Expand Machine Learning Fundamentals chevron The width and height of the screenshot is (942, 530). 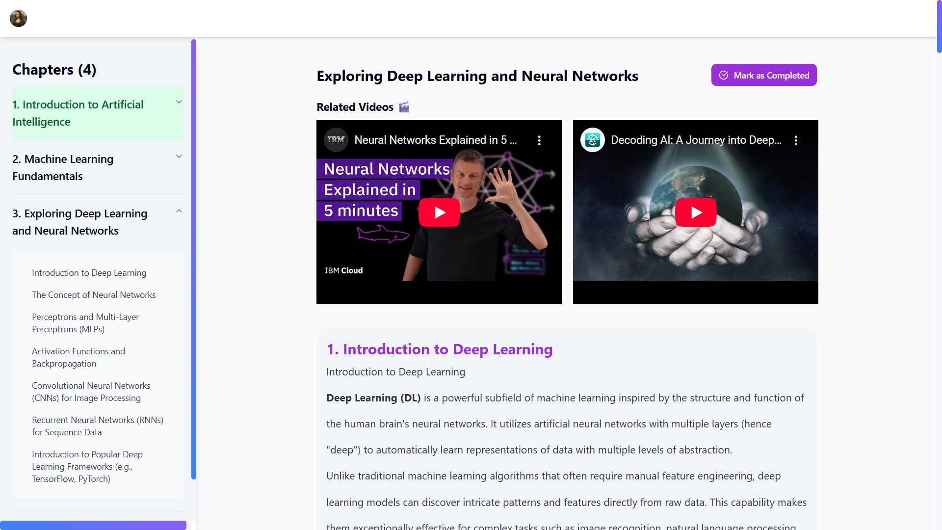(179, 157)
